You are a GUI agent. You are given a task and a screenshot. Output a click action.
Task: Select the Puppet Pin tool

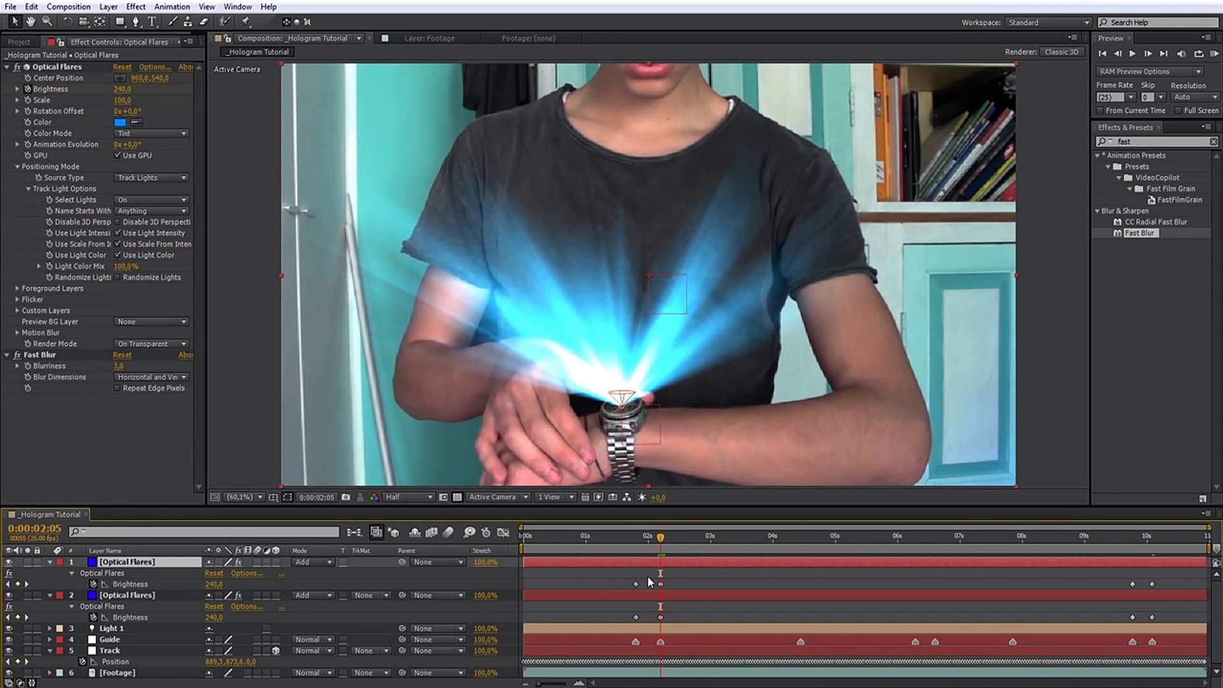coord(245,22)
